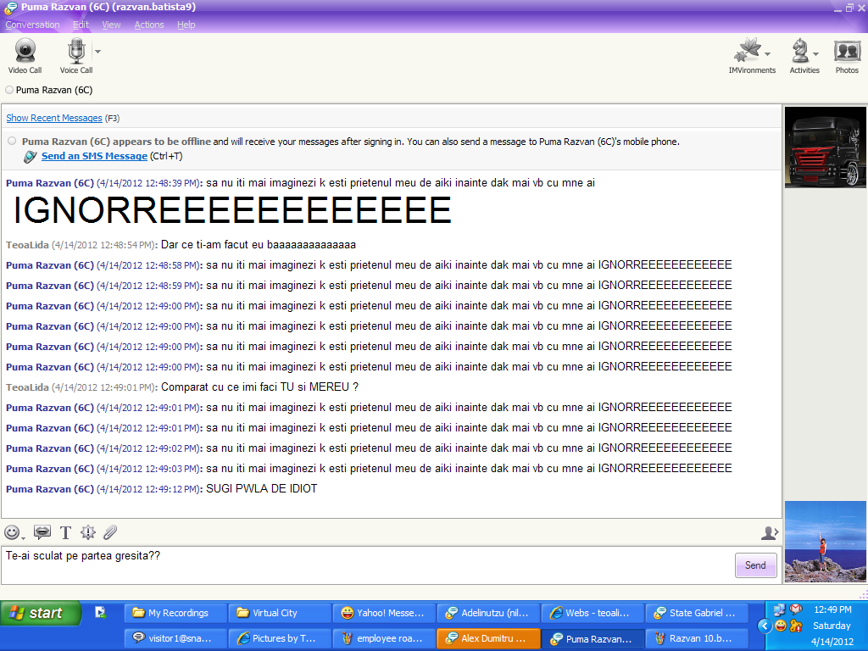Click Send an SMS Message link
The height and width of the screenshot is (651, 868).
[94, 156]
